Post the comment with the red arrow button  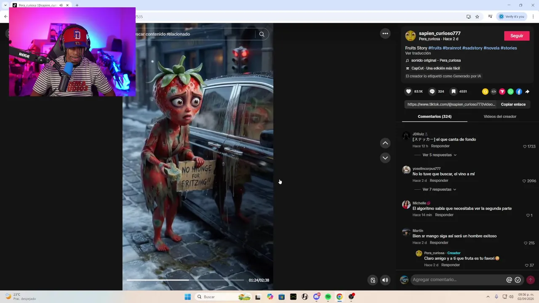tap(531, 280)
